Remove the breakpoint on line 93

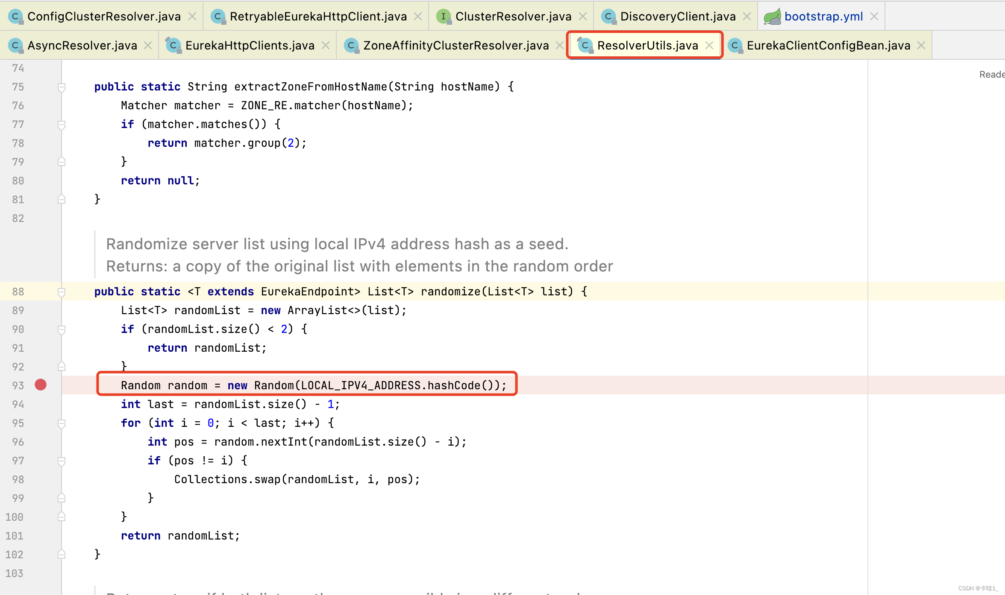point(41,385)
